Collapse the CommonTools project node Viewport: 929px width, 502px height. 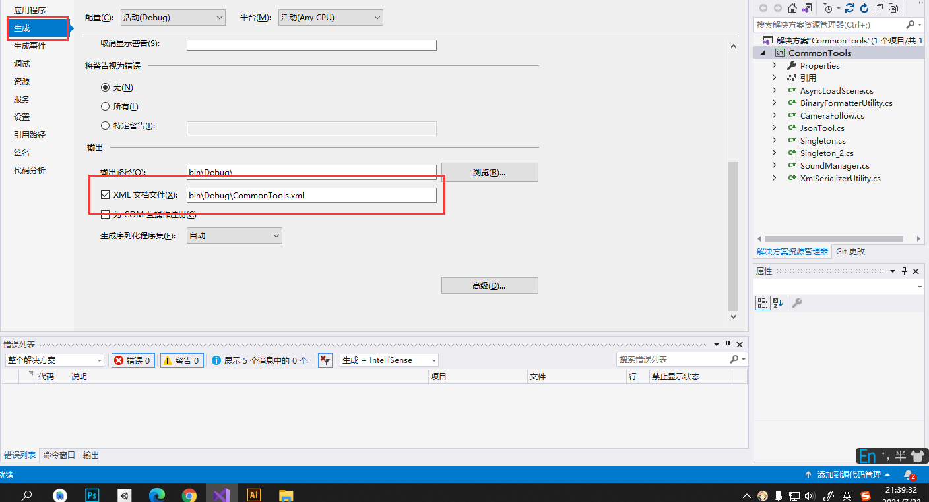click(x=763, y=53)
